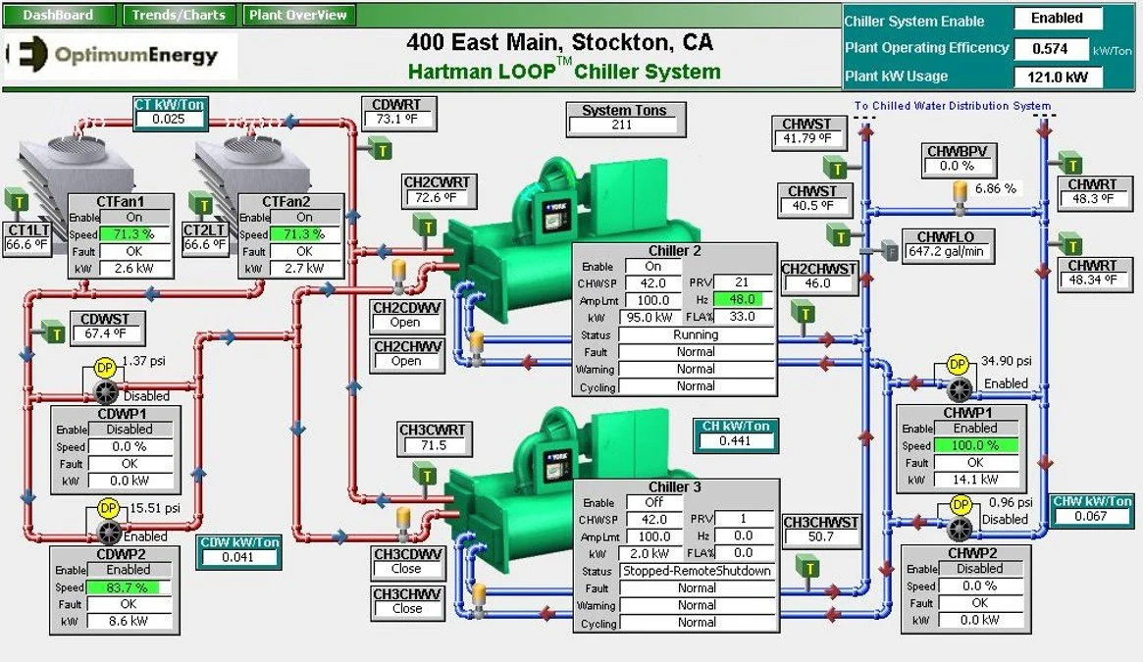1143x662 pixels.
Task: Toggle Chiller 2 Enable On field
Action: tap(653, 266)
